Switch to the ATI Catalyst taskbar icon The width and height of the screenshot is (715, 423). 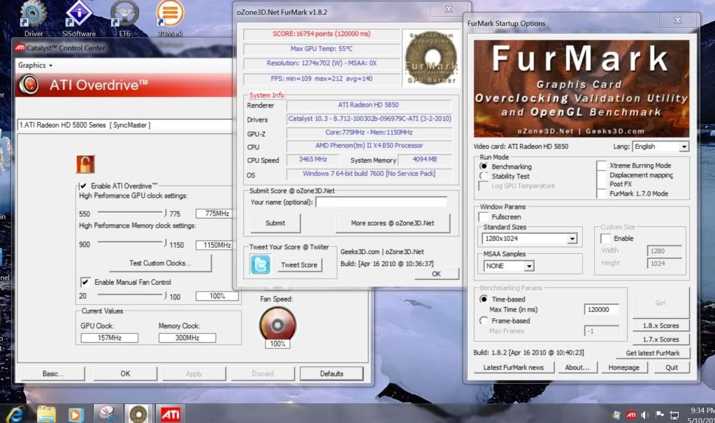tap(171, 415)
